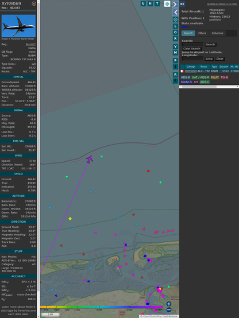Toggle the T track button

click(157, 3)
